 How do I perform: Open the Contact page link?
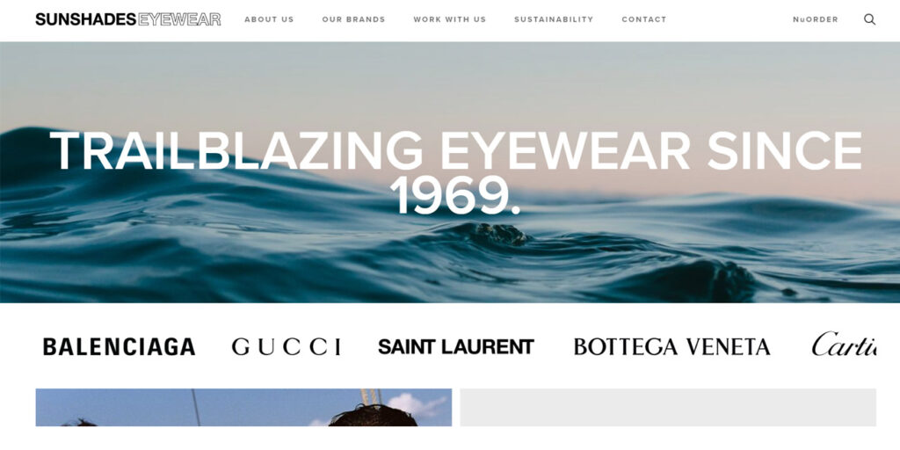[x=644, y=19]
